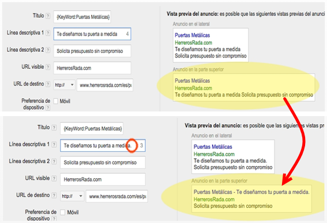Click the help icon beside upper URL de destino

coord(48,84)
